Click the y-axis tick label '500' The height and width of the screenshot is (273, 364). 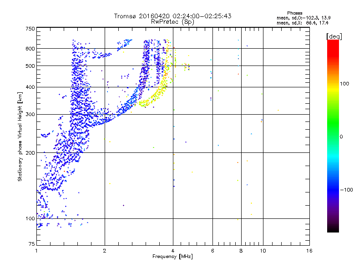coord(30,66)
